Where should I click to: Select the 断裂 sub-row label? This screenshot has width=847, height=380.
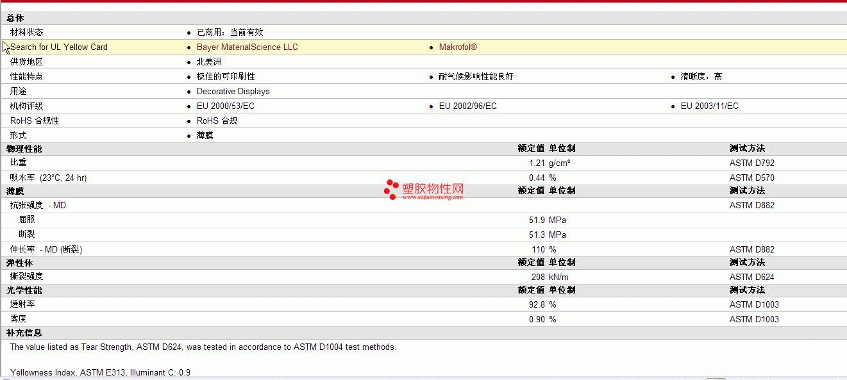[x=27, y=235]
